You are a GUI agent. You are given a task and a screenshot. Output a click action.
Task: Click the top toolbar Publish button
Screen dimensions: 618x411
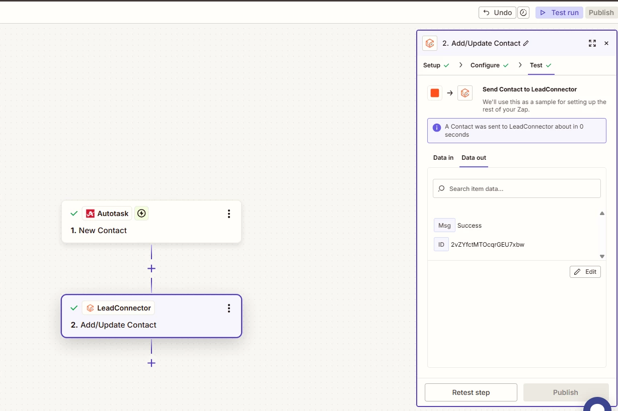tap(601, 13)
